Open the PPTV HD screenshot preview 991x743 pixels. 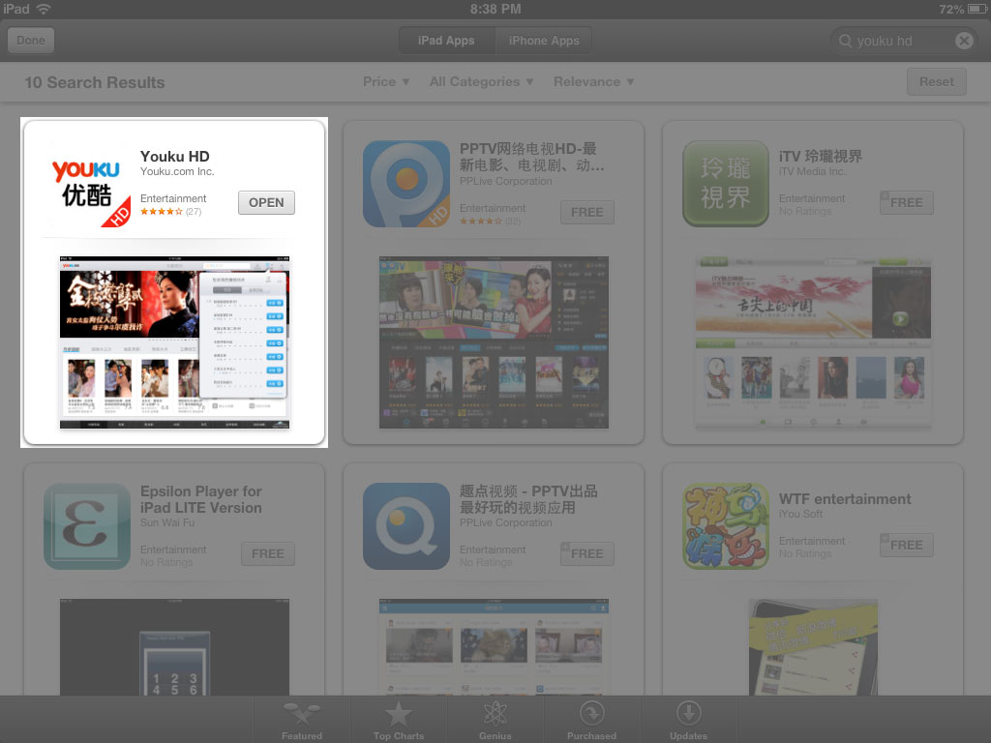pyautogui.click(x=494, y=342)
